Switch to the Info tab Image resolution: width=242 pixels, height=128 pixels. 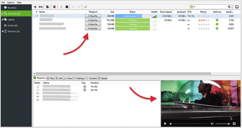(x=59, y=78)
